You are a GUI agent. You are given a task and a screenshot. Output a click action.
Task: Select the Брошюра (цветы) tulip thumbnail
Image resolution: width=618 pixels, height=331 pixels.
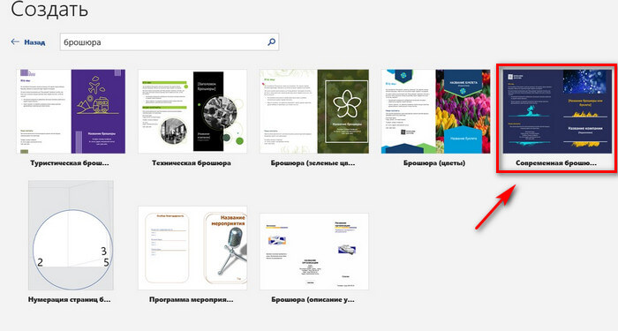435,111
